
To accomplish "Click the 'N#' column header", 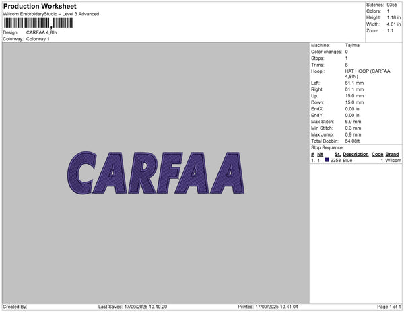I will 320,155.
